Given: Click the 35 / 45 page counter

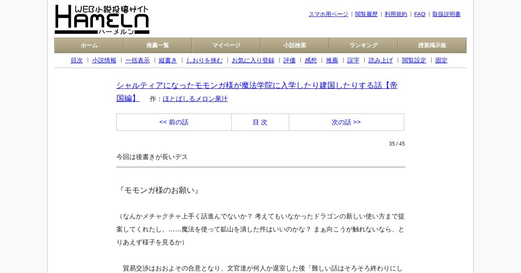Looking at the screenshot, I should click(x=397, y=144).
